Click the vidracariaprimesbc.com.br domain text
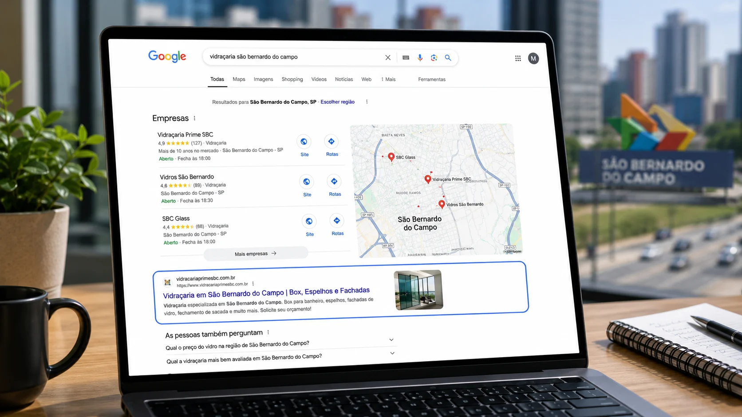742x417 pixels. point(205,278)
